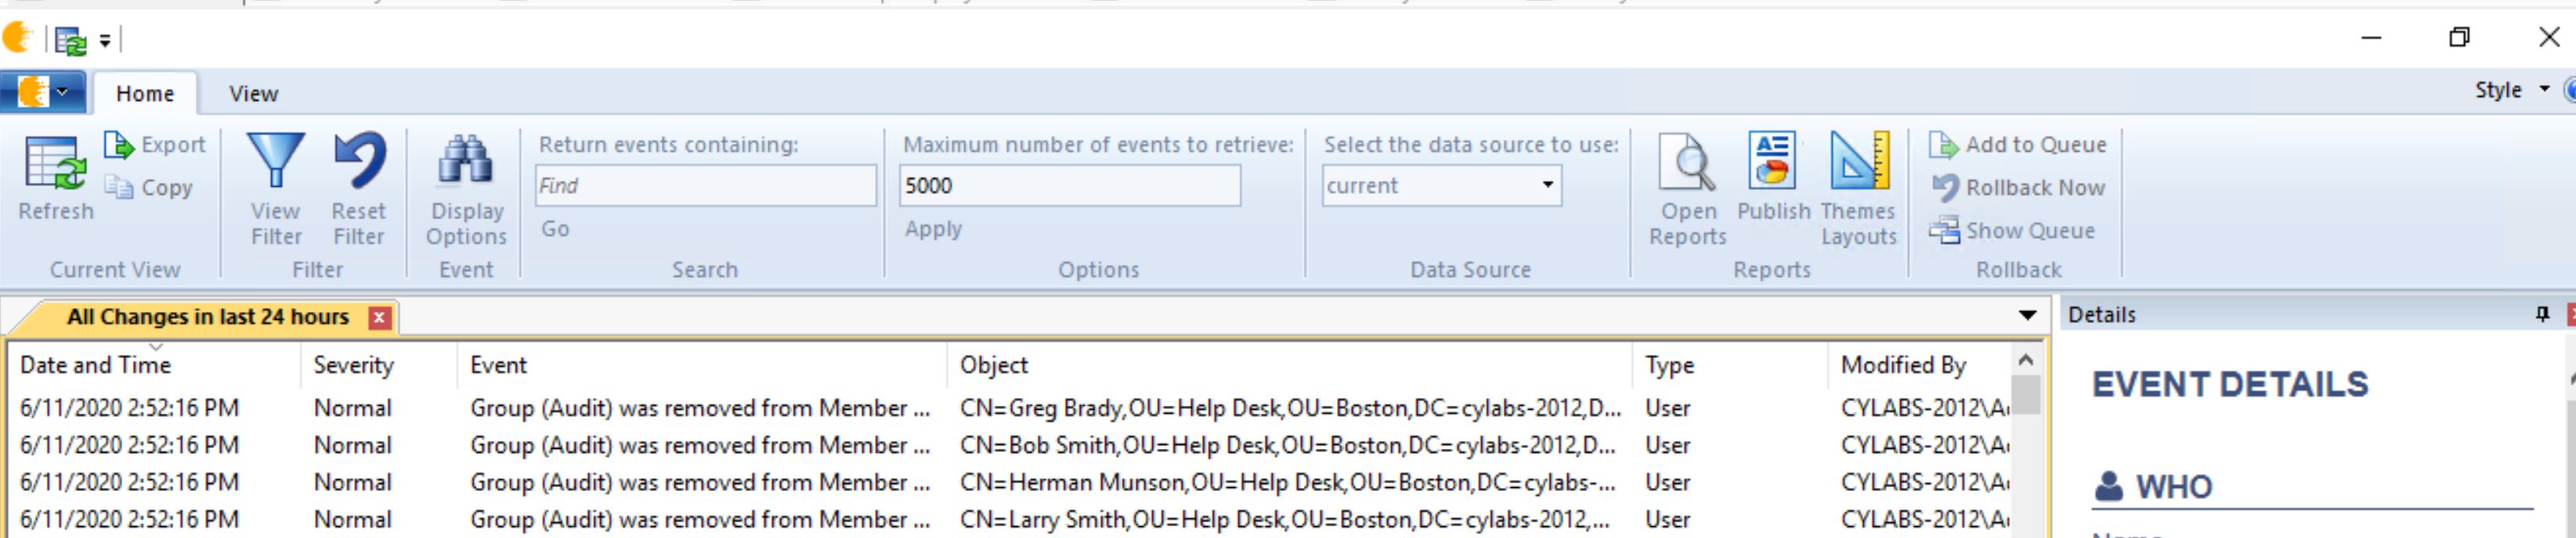This screenshot has height=538, width=2576.
Task: Click the scroll up arrow of event list
Action: [x=2026, y=360]
